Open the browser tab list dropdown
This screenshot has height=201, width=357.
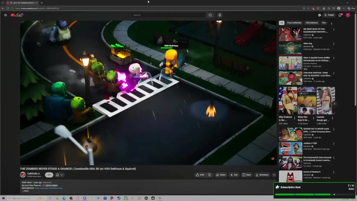3,3
